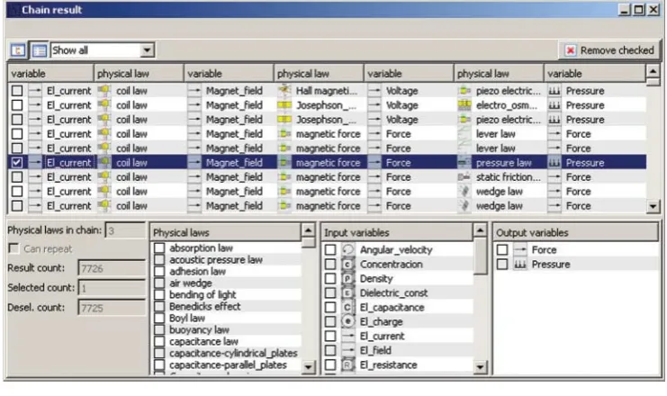Viewport: 667px width, 396px height.
Task: Check the bending of light filter
Action: (159, 295)
